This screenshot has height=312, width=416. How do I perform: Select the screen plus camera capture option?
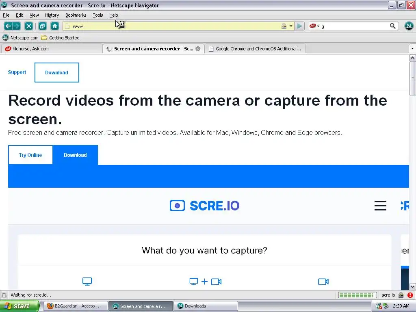(x=206, y=282)
